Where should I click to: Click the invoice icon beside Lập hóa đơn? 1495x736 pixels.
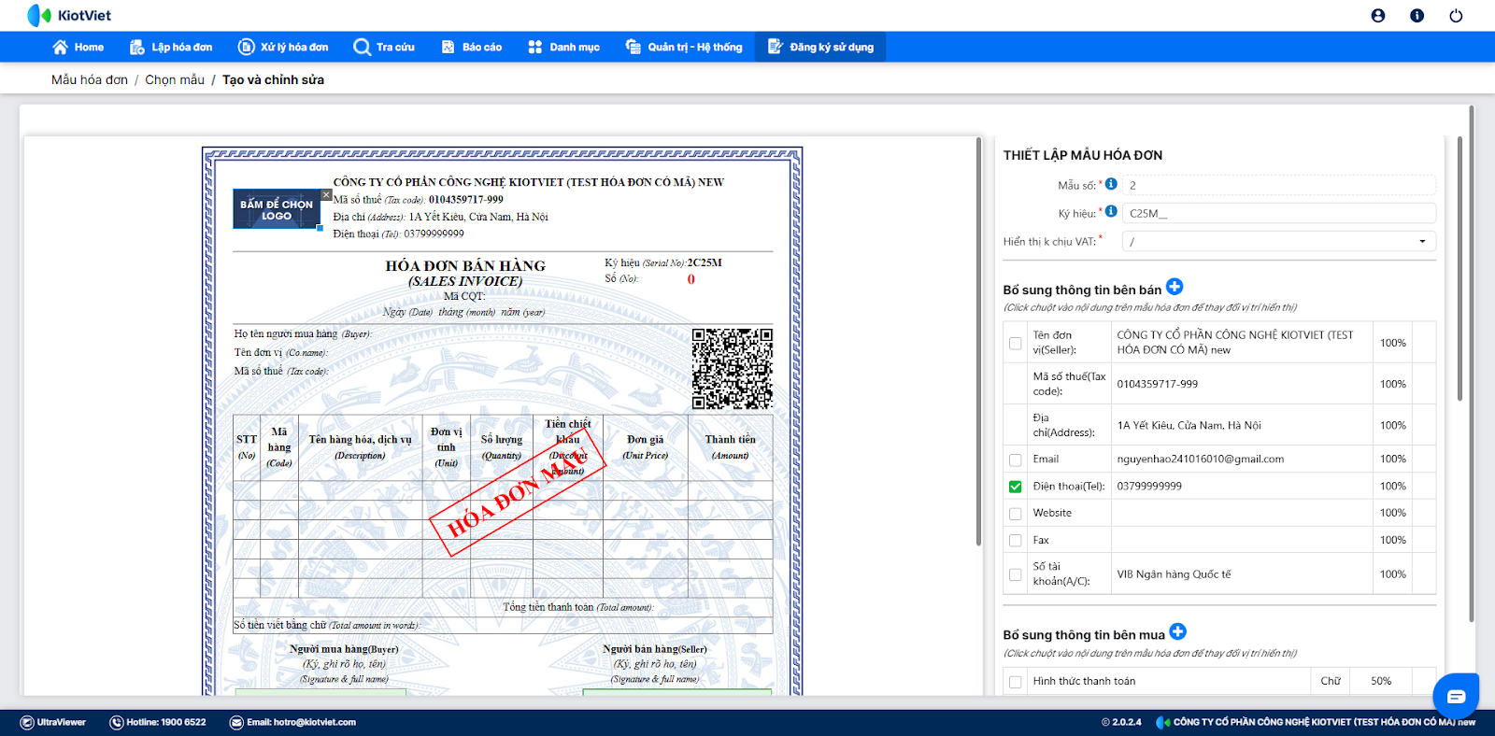(x=137, y=47)
